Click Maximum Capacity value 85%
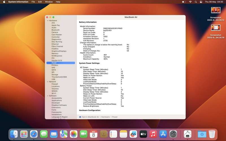This screenshot has height=141, width=226. pyautogui.click(x=105, y=59)
